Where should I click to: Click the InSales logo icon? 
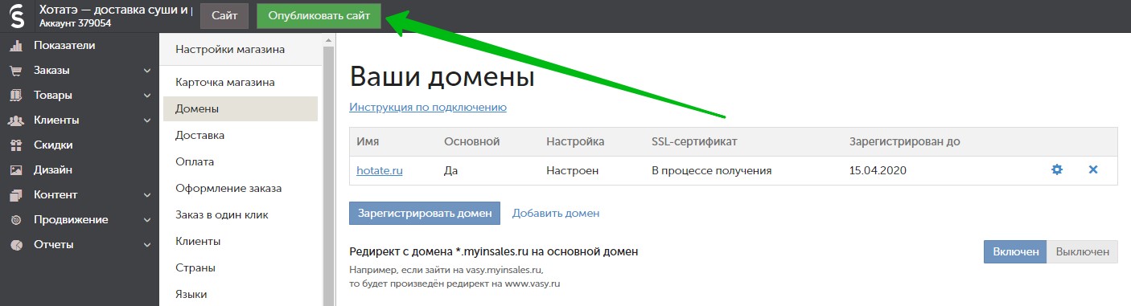(x=16, y=16)
